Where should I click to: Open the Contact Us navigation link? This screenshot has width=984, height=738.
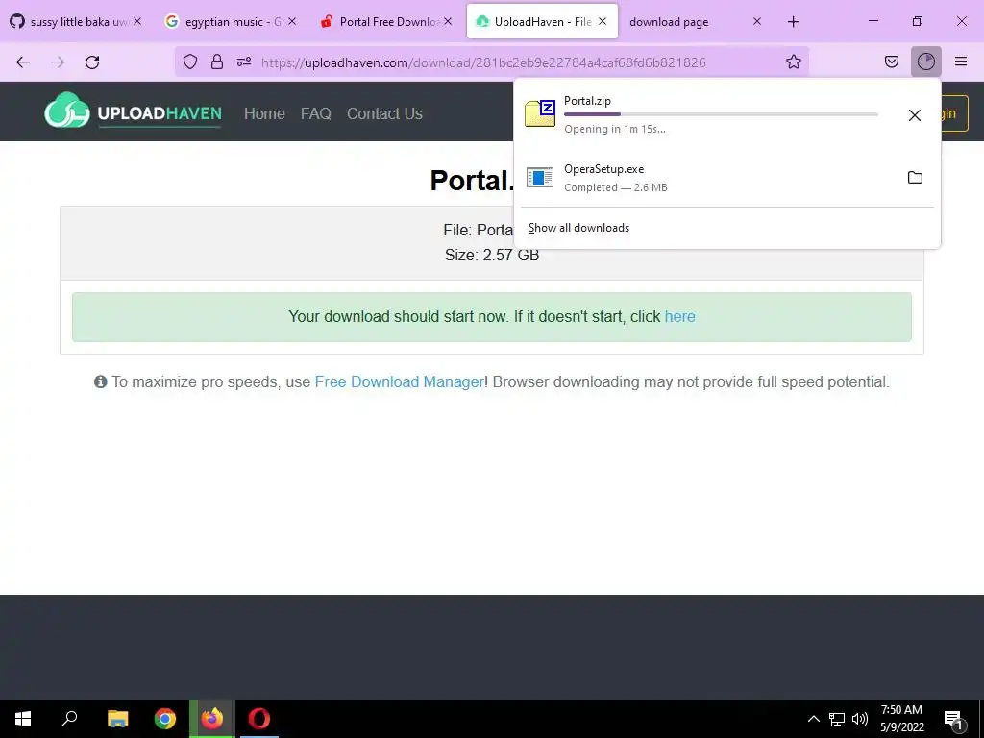[x=384, y=113]
